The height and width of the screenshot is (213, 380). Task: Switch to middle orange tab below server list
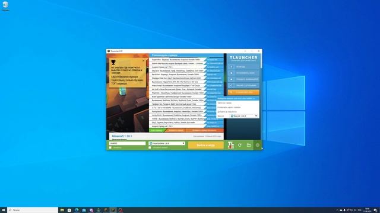click(175, 130)
